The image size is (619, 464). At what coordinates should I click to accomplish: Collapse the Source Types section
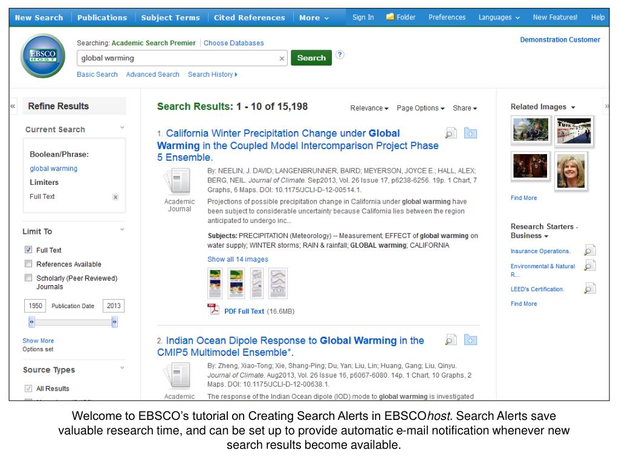coord(122,368)
